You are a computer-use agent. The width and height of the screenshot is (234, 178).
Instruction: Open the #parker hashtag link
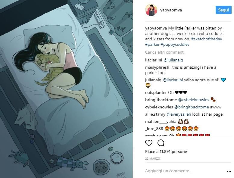coord(152,45)
